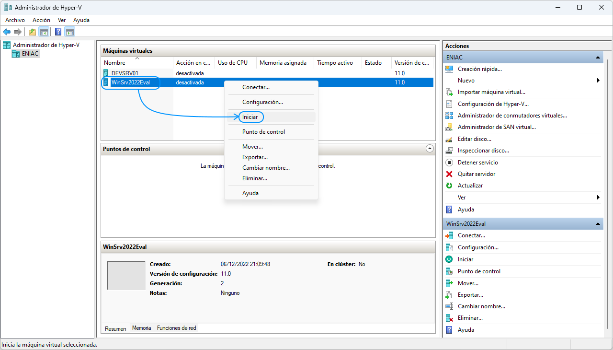The width and height of the screenshot is (613, 350).
Task: Switch to the Memoria tab
Action: click(142, 328)
